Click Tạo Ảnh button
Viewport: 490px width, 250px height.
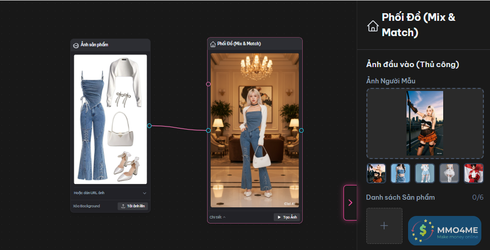(x=287, y=217)
